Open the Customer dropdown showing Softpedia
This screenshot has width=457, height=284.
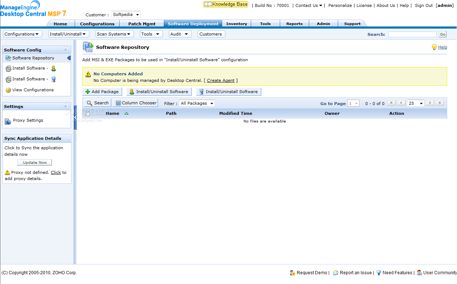pos(126,14)
